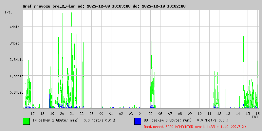Viewport: 262px width, 131px height.
Task: Click the hour label 00 on x-axis
Action: [x=102, y=114]
